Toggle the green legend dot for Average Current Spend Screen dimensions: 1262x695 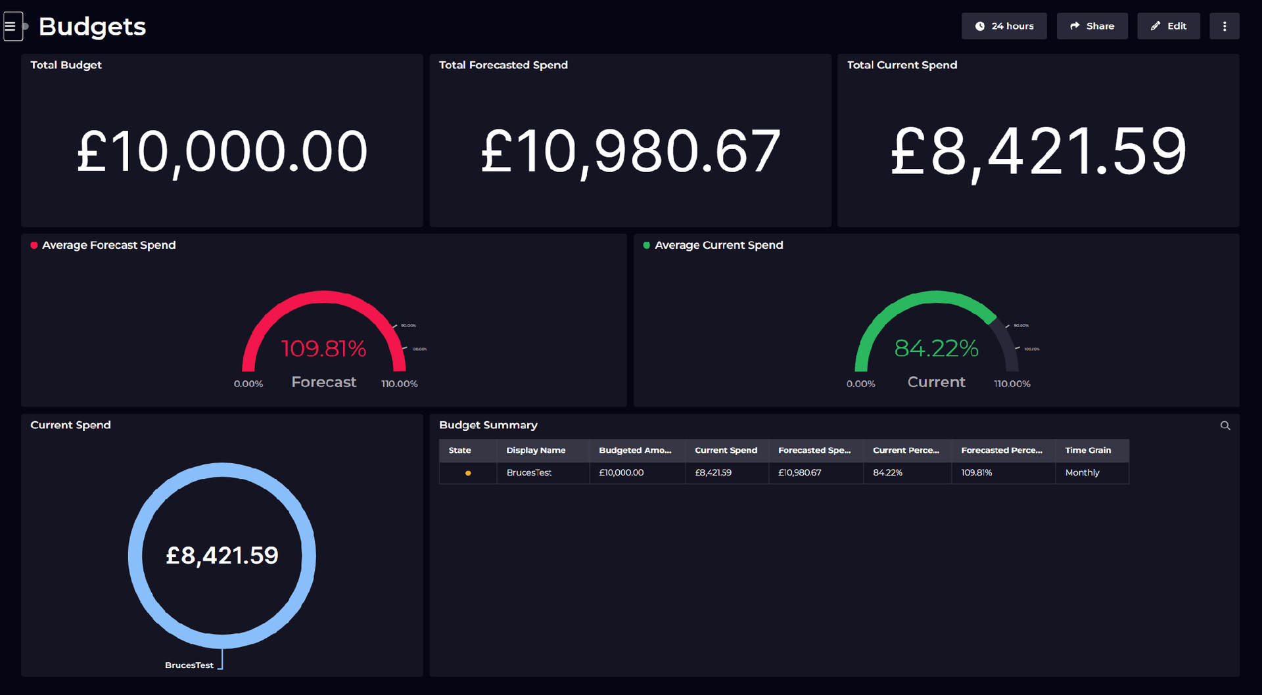click(645, 244)
